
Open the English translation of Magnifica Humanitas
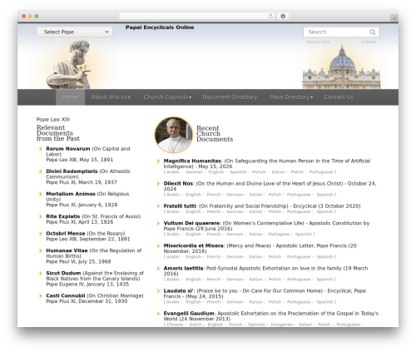pos(216,172)
